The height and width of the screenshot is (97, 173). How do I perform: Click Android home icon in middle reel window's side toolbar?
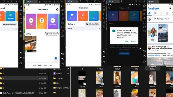tap(104, 57)
